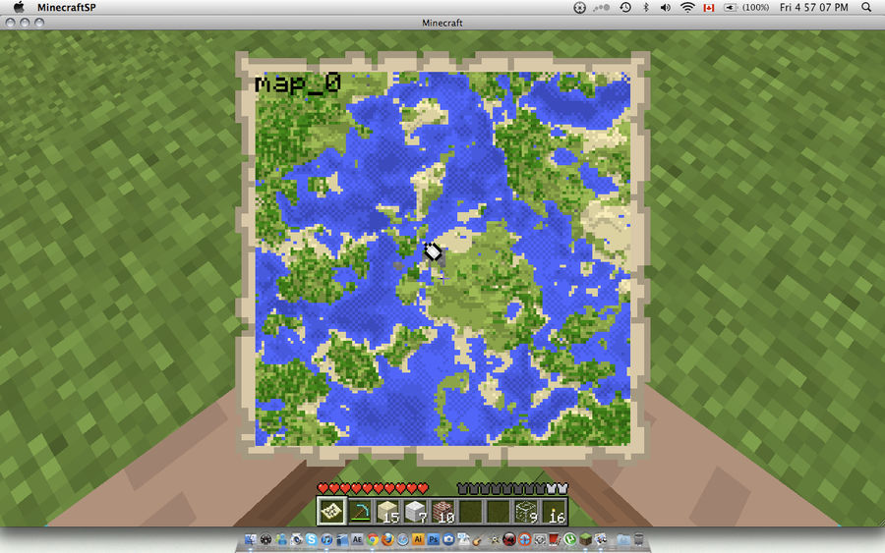The width and height of the screenshot is (885, 553).
Task: Open the Canadian flag input menu
Action: (709, 7)
